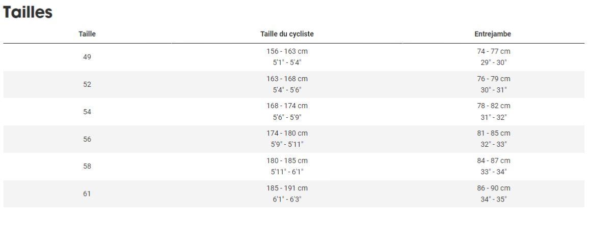594x228 pixels.
Task: Click the 74 - 77 cm inseam value
Action: coord(492,52)
